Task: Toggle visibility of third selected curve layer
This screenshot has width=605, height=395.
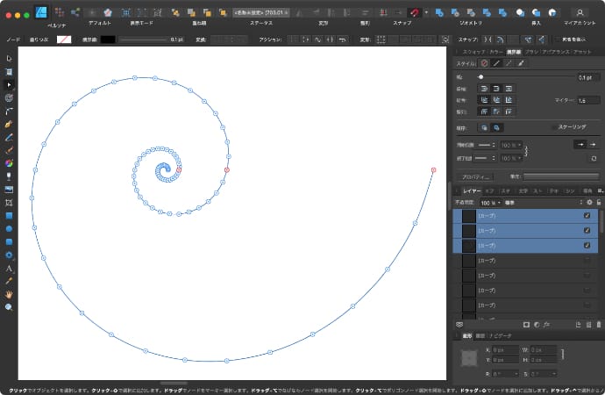Action: pos(587,246)
